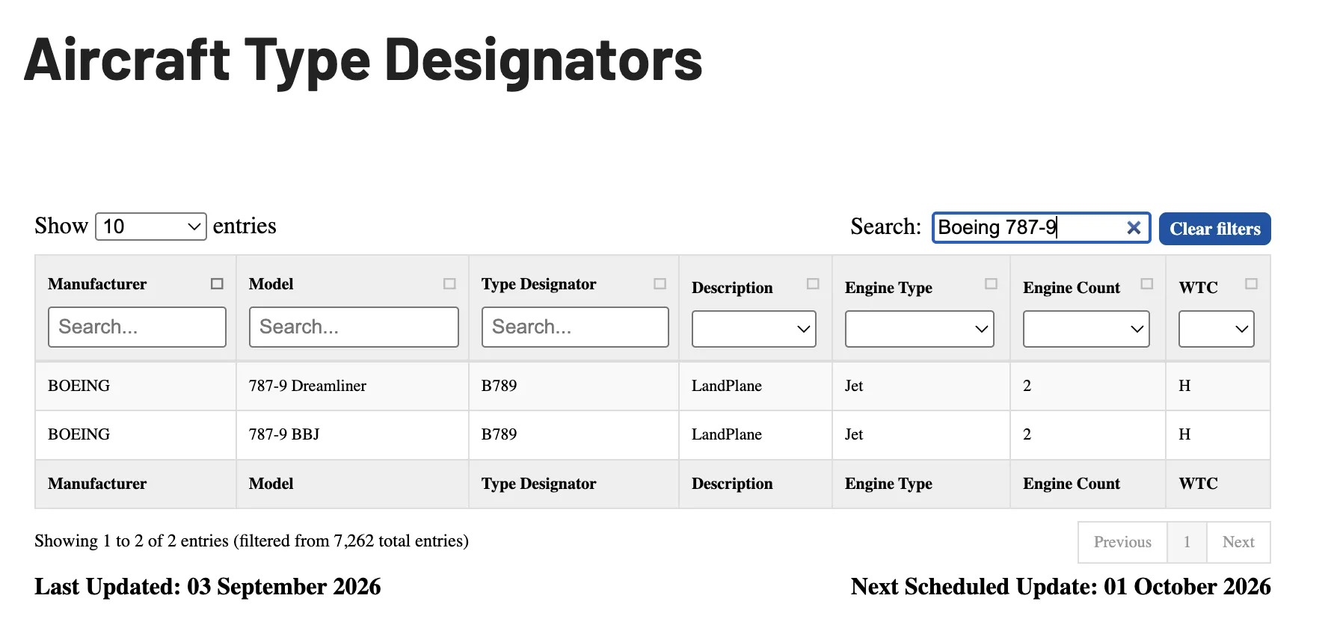Focus the Manufacturer search field
Viewport: 1337px width, 625px height.
click(x=137, y=327)
